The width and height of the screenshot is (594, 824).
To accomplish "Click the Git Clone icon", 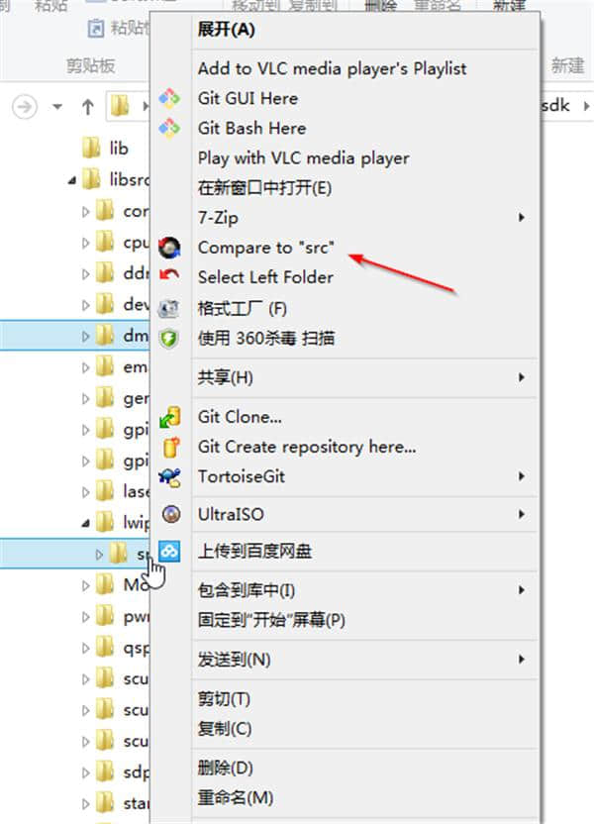I will 170,417.
